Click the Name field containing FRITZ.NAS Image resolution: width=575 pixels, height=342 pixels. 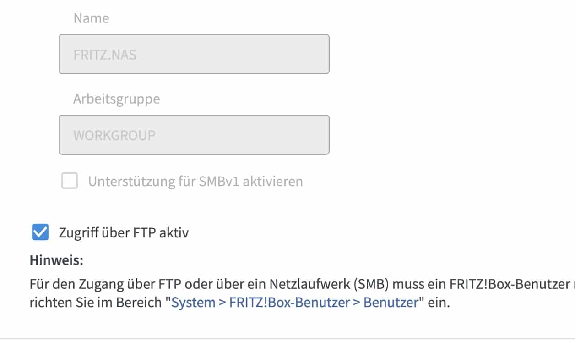pyautogui.click(x=194, y=54)
